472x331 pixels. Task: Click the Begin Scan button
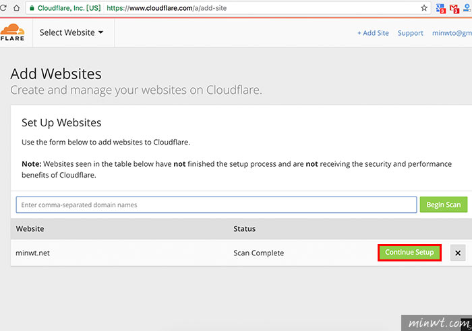pyautogui.click(x=444, y=205)
